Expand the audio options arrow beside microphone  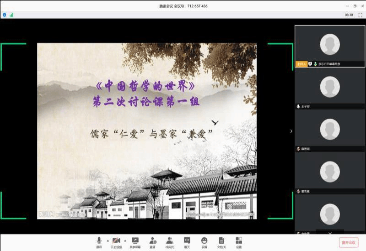pyautogui.click(x=108, y=240)
